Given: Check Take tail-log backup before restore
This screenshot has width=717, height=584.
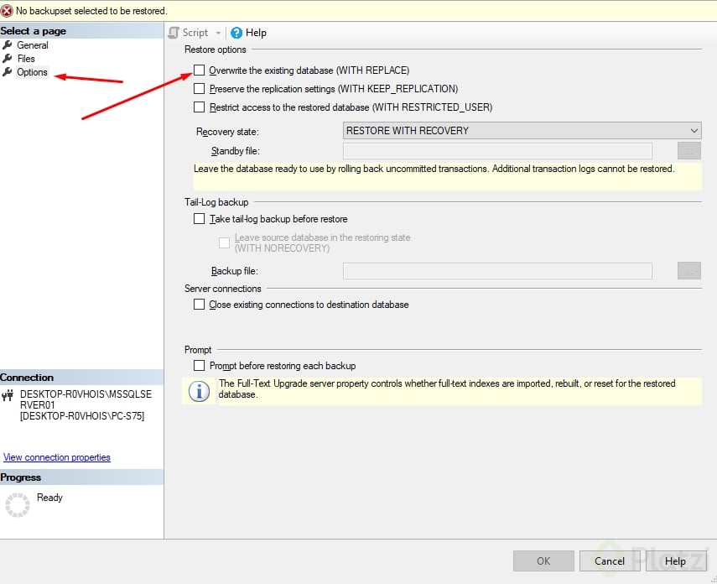Looking at the screenshot, I should click(x=199, y=219).
